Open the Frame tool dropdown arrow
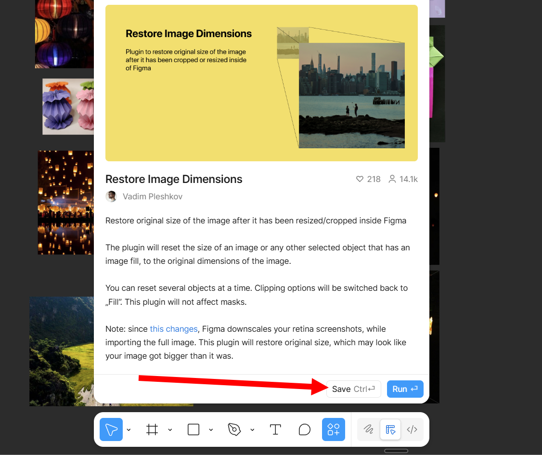This screenshot has width=542, height=455. pyautogui.click(x=170, y=430)
